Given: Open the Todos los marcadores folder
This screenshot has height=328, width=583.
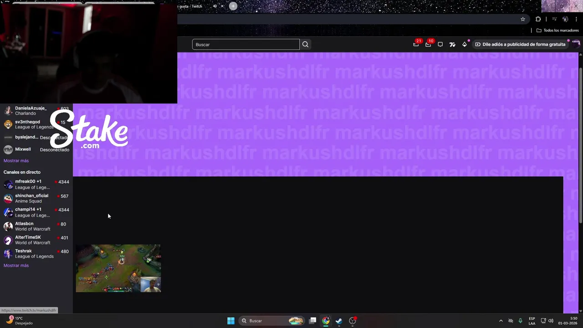Looking at the screenshot, I should (x=557, y=31).
